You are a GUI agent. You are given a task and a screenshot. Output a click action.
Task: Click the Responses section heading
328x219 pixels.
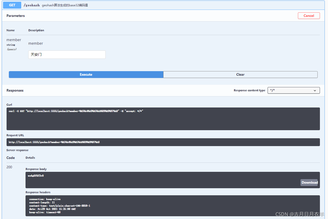pos(15,90)
